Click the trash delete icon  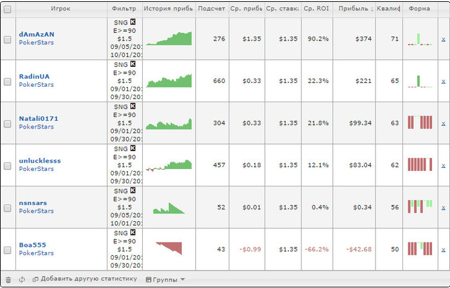pos(8,279)
